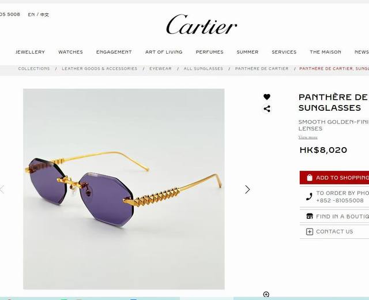Image resolution: width=369 pixels, height=300 pixels.
Task: Expand Contact Us with plus icon
Action: (310, 232)
